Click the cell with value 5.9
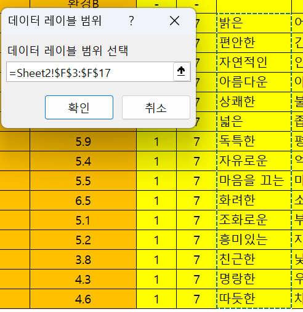Viewport: 303px width, 312px height. [83, 141]
